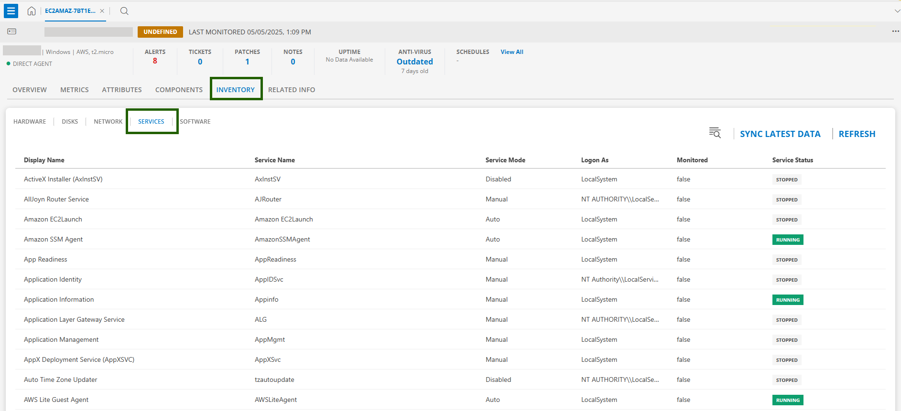Click the Logon As column header

coord(595,160)
